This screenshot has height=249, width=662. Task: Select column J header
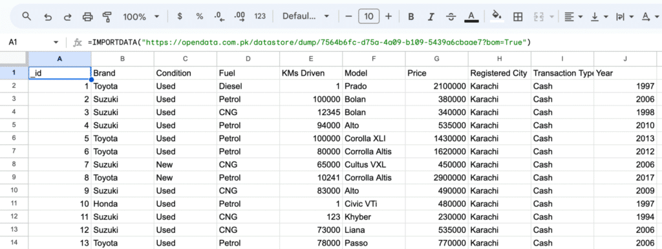pyautogui.click(x=625, y=59)
